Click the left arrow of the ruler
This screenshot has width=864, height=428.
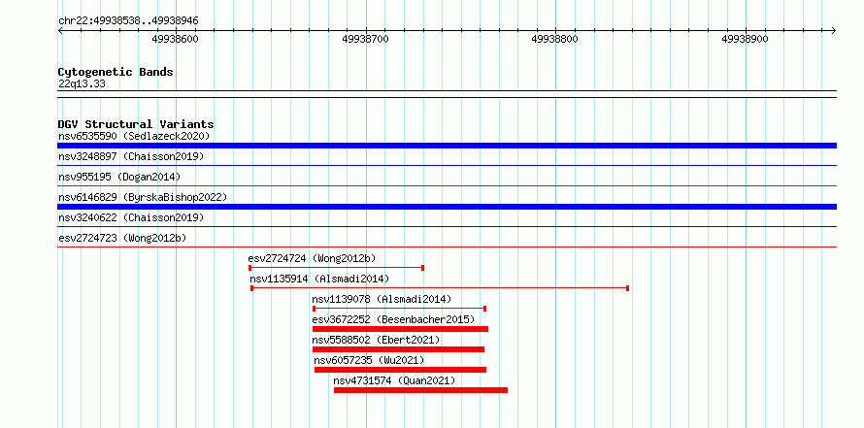click(x=61, y=30)
